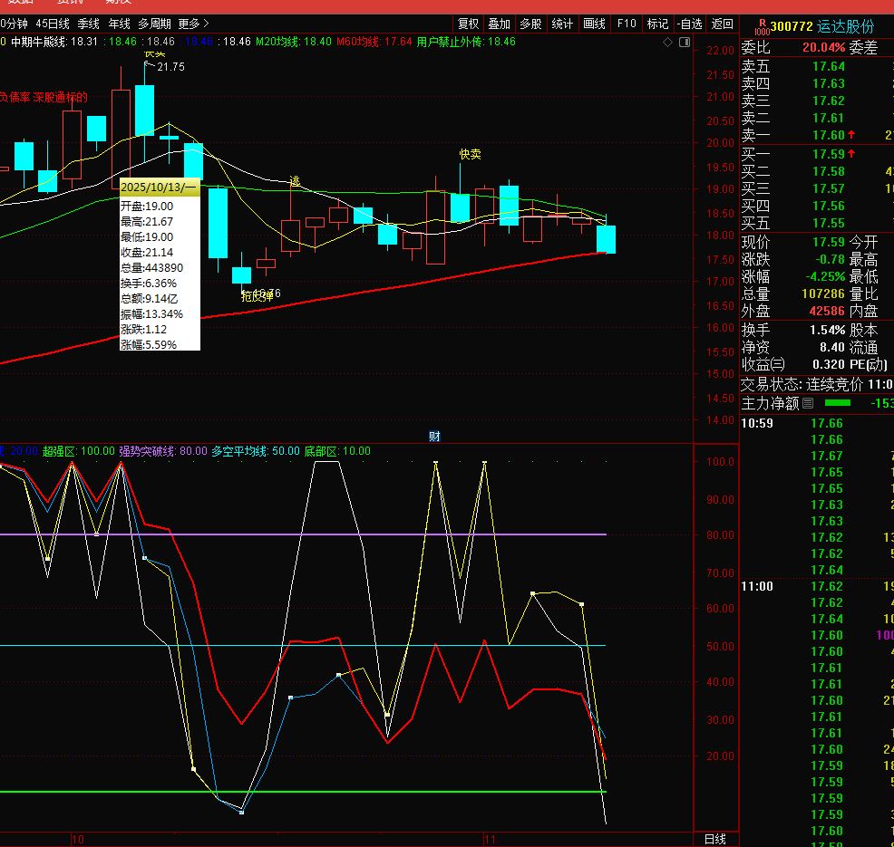Click the 抢反弹 signal label

coord(258,296)
